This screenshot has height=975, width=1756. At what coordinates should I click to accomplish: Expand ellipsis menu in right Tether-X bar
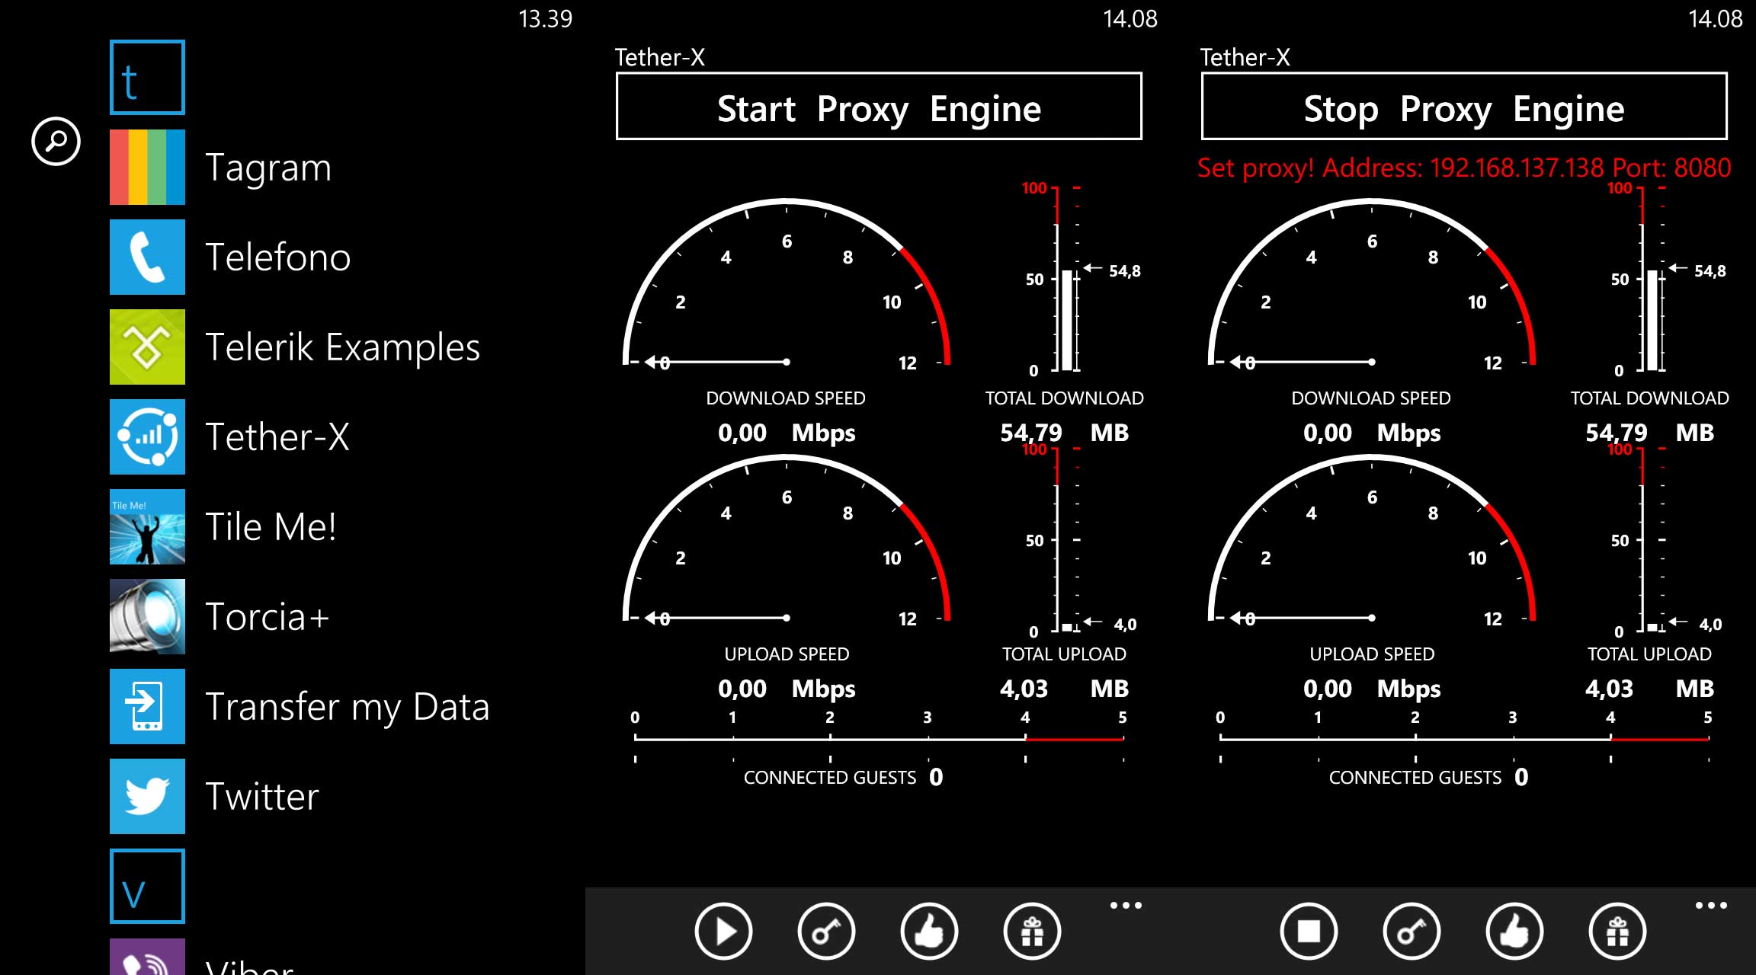pos(1711,906)
